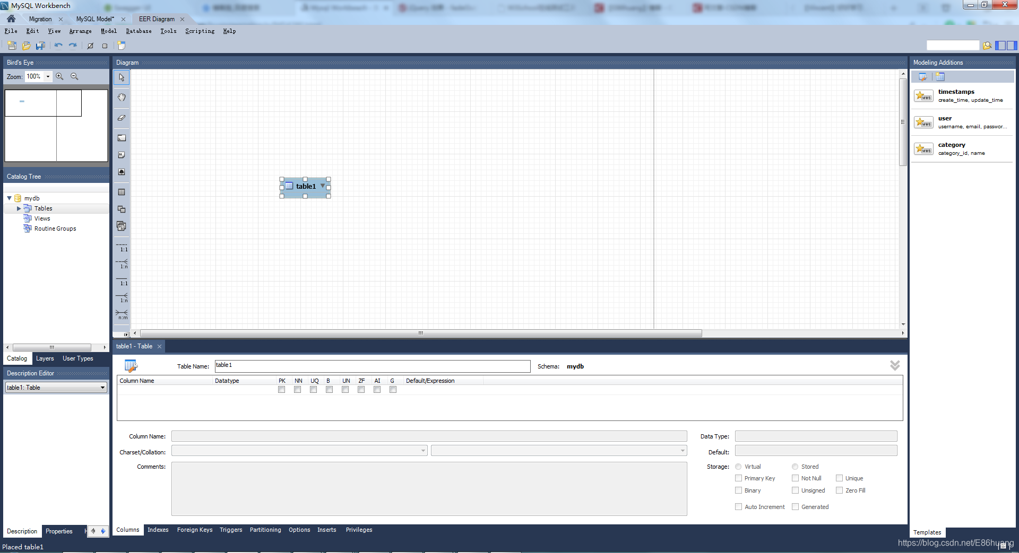The width and height of the screenshot is (1019, 553).
Task: Select the Eraser tool
Action: pos(122,118)
